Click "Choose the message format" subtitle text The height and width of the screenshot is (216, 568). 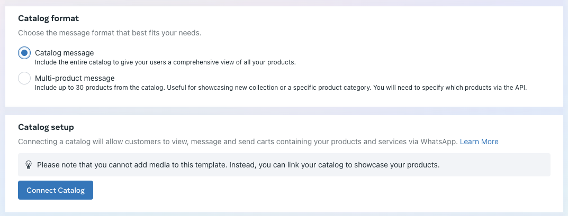click(x=110, y=33)
